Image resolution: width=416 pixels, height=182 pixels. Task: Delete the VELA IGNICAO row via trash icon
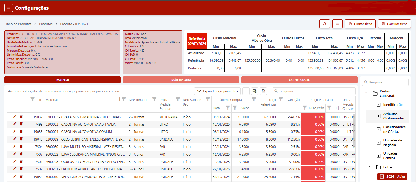pos(21,176)
